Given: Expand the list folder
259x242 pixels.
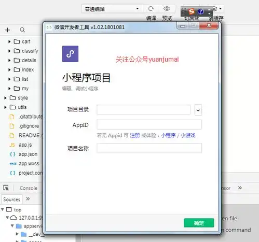Looking at the screenshot, I should (9, 79).
